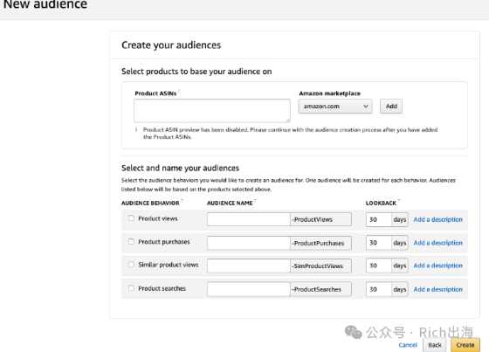Click the Cancel link
Screen dimensions: 489x352
(x=408, y=345)
